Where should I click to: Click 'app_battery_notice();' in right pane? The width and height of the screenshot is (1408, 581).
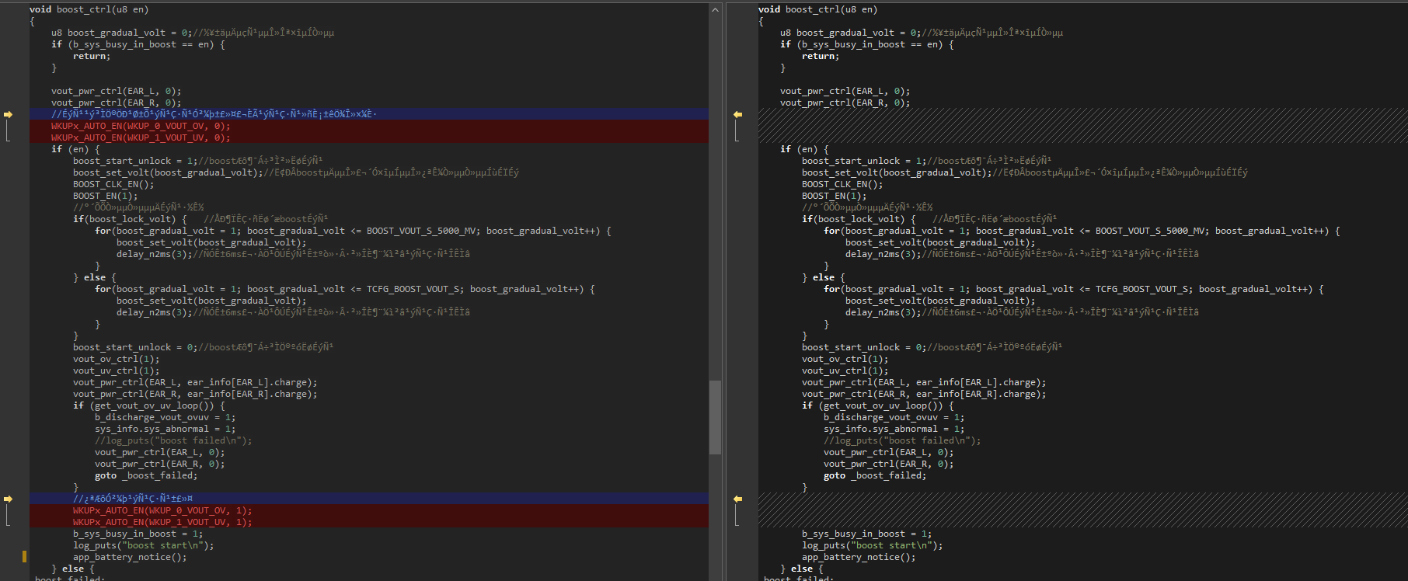pyautogui.click(x=859, y=557)
